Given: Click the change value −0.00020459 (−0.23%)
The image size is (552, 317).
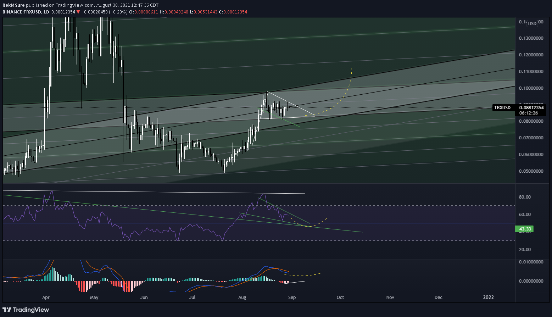Looking at the screenshot, I should point(104,12).
